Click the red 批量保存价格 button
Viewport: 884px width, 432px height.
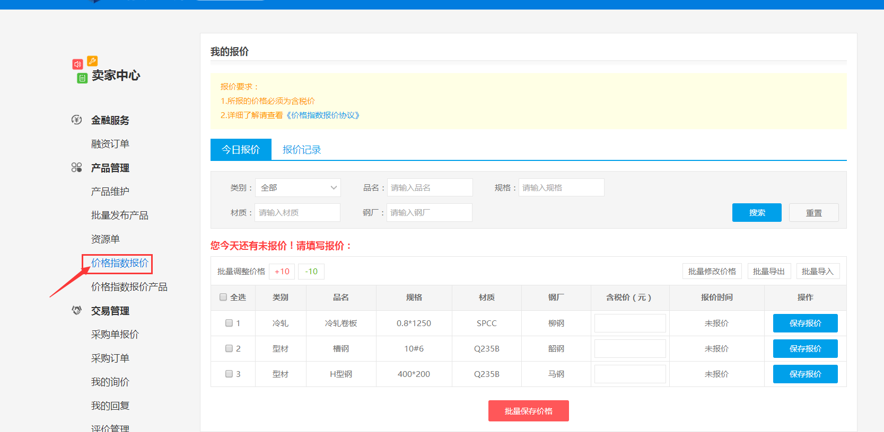529,411
